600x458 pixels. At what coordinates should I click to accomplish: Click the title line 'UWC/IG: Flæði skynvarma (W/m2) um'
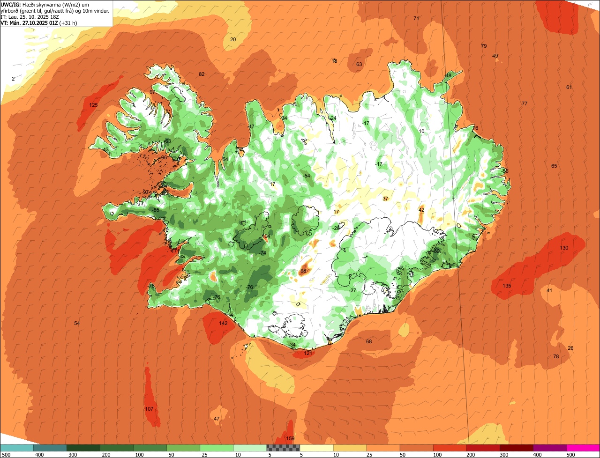(45, 5)
